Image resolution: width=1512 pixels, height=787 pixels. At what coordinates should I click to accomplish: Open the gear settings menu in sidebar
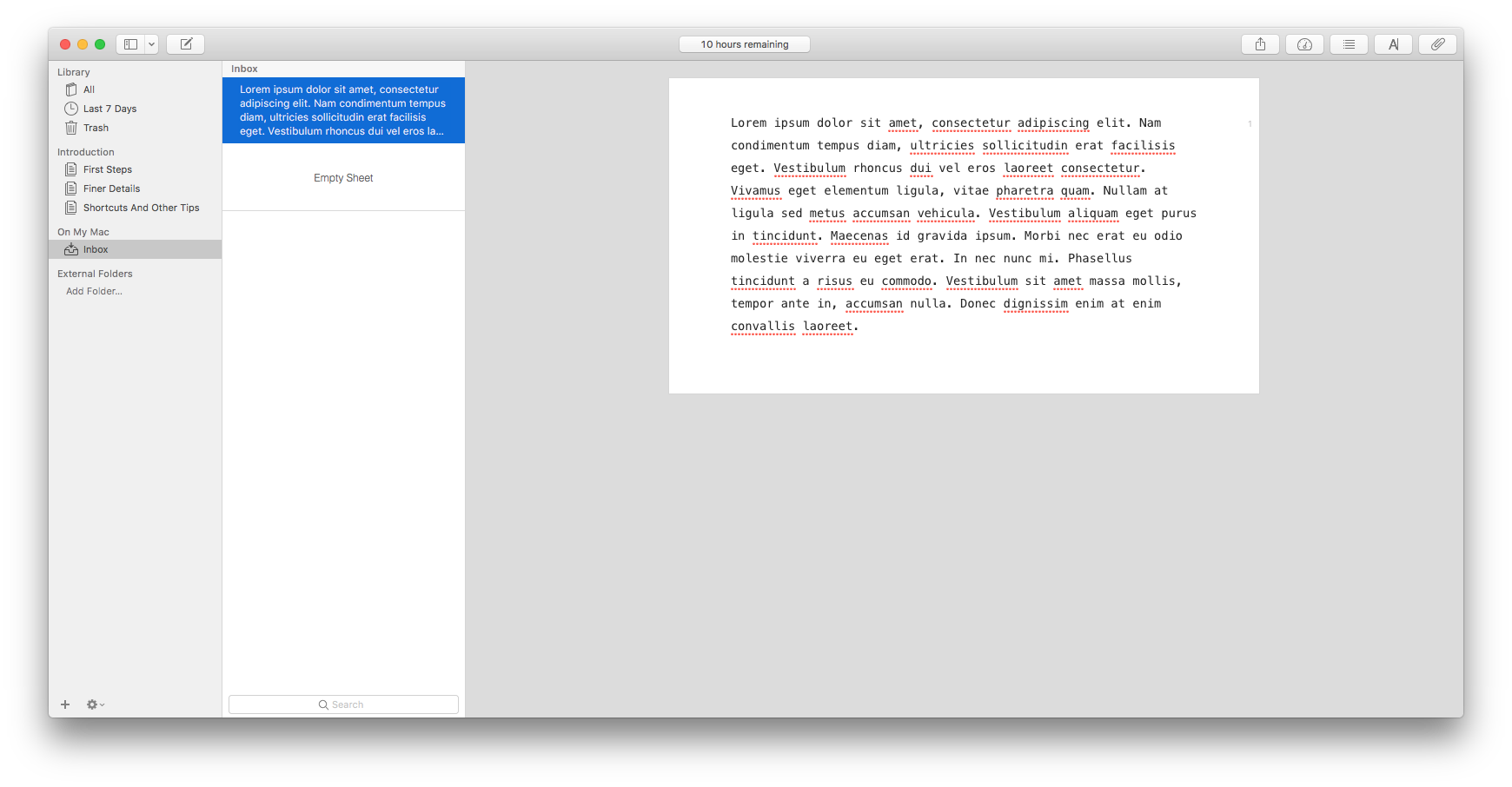coord(95,704)
